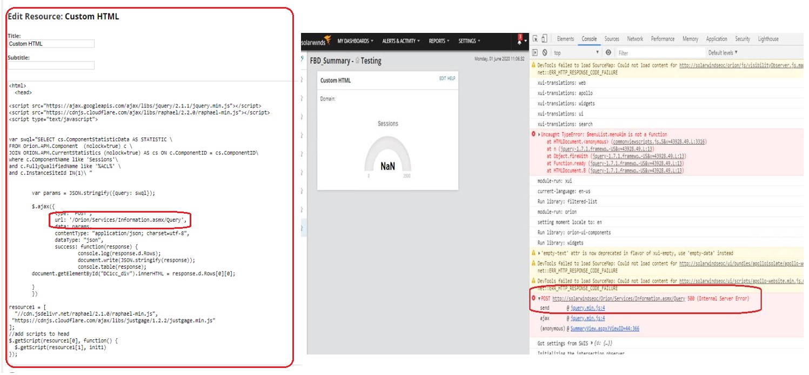Switch to the Performance tab

point(663,39)
